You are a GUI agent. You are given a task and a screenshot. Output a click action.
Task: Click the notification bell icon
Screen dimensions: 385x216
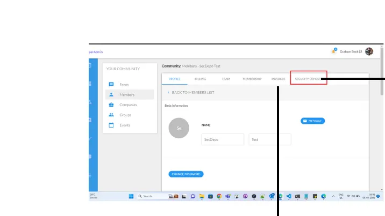click(333, 51)
